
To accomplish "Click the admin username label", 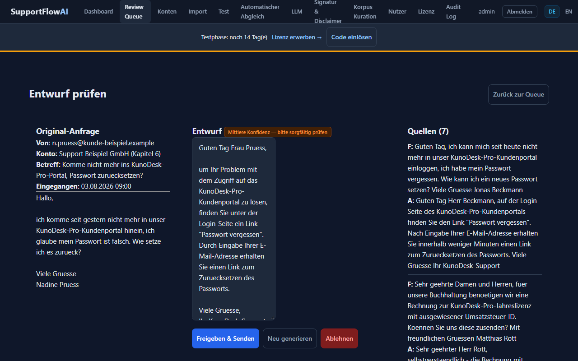I will (x=486, y=12).
